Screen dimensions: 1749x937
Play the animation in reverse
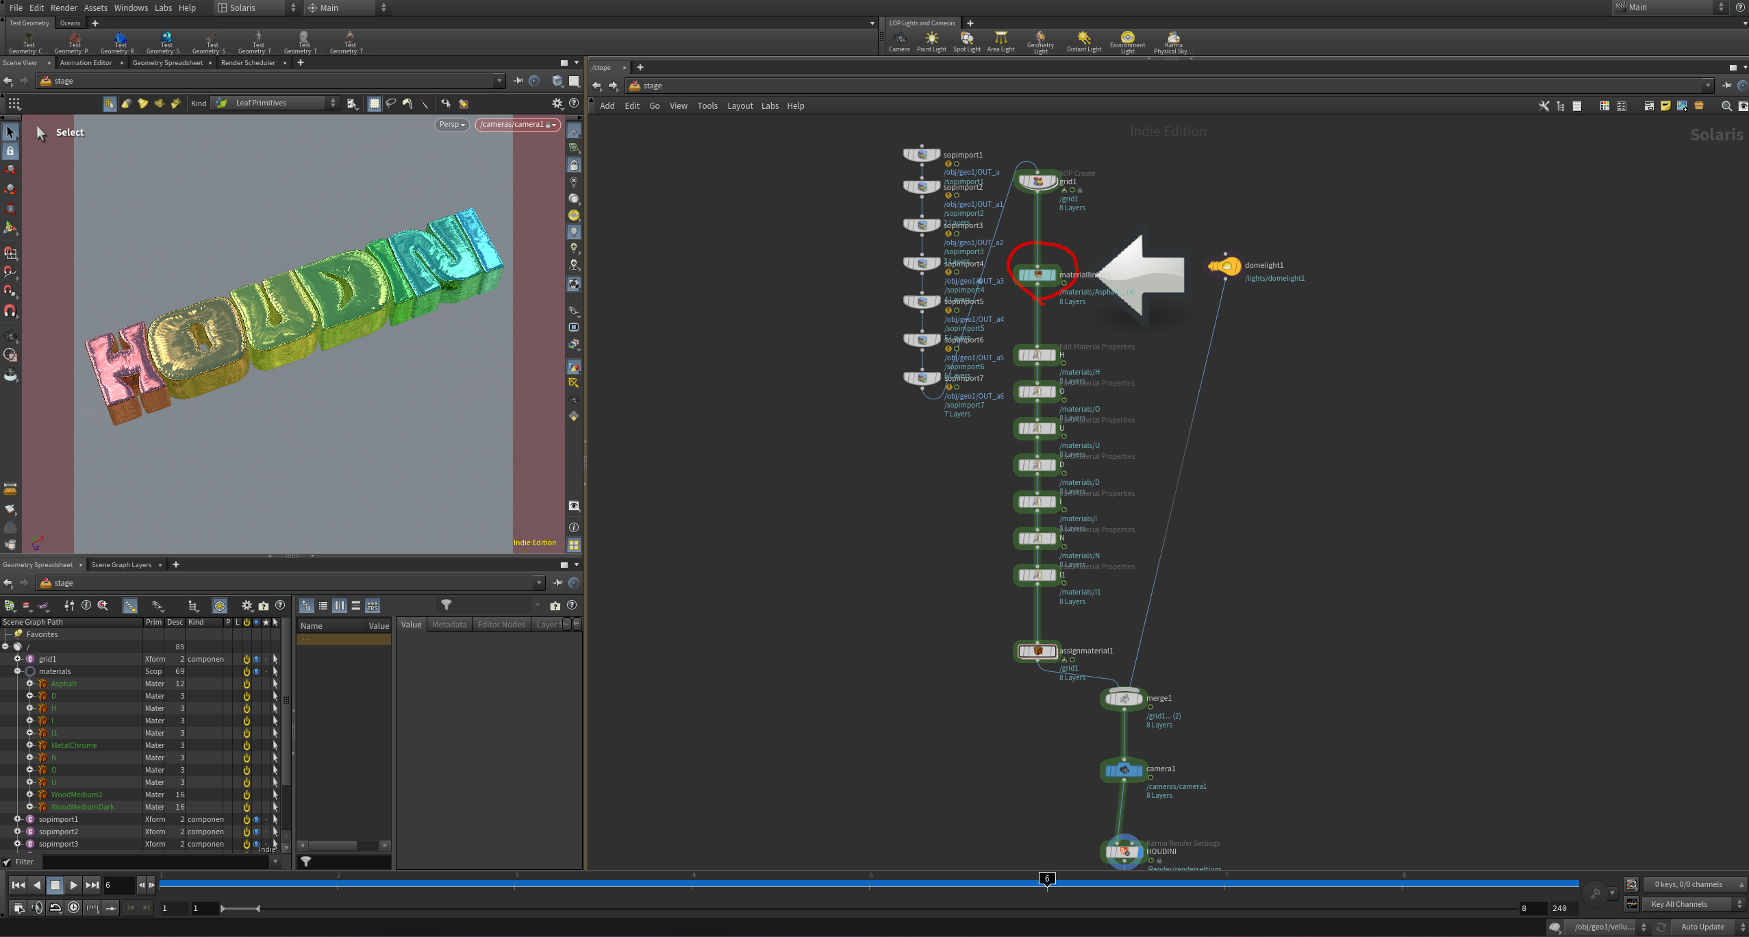[x=37, y=885]
